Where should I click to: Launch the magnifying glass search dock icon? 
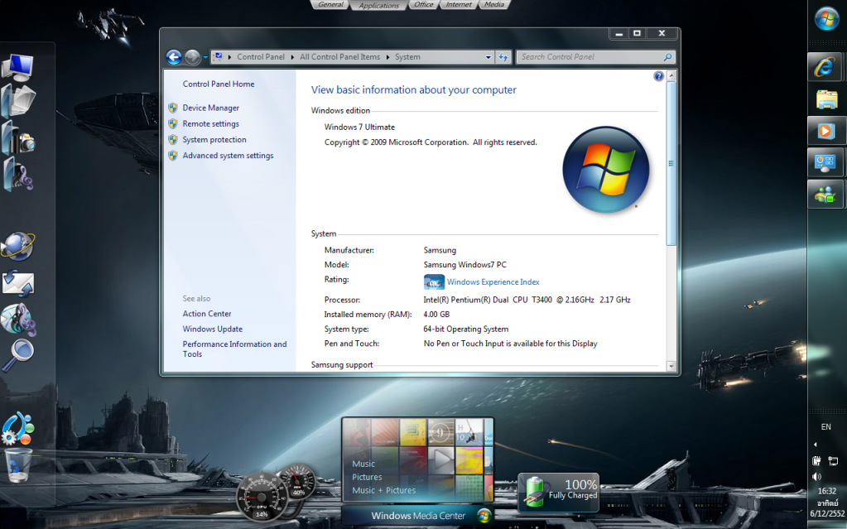(x=18, y=355)
